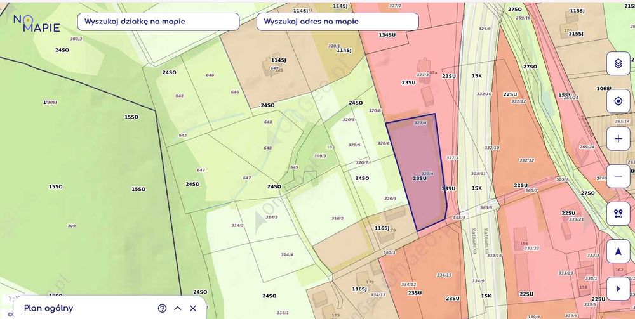Image resolution: width=635 pixels, height=319 pixels.
Task: Focus the 'Wyszukaj działkę na mapie' search field
Action: (x=158, y=22)
